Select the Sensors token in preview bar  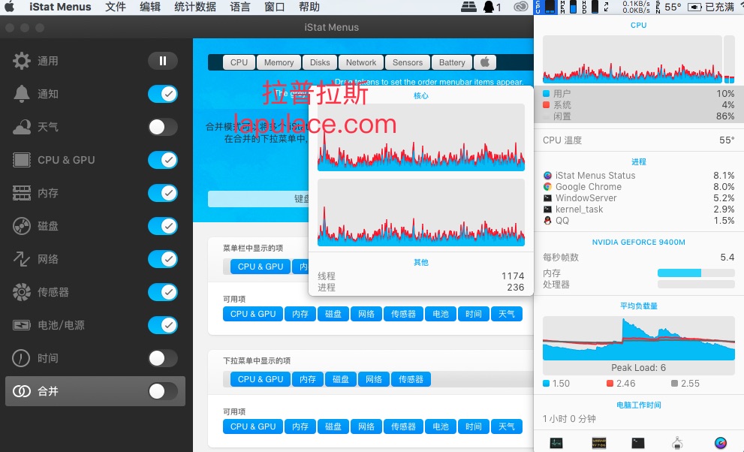pyautogui.click(x=408, y=62)
